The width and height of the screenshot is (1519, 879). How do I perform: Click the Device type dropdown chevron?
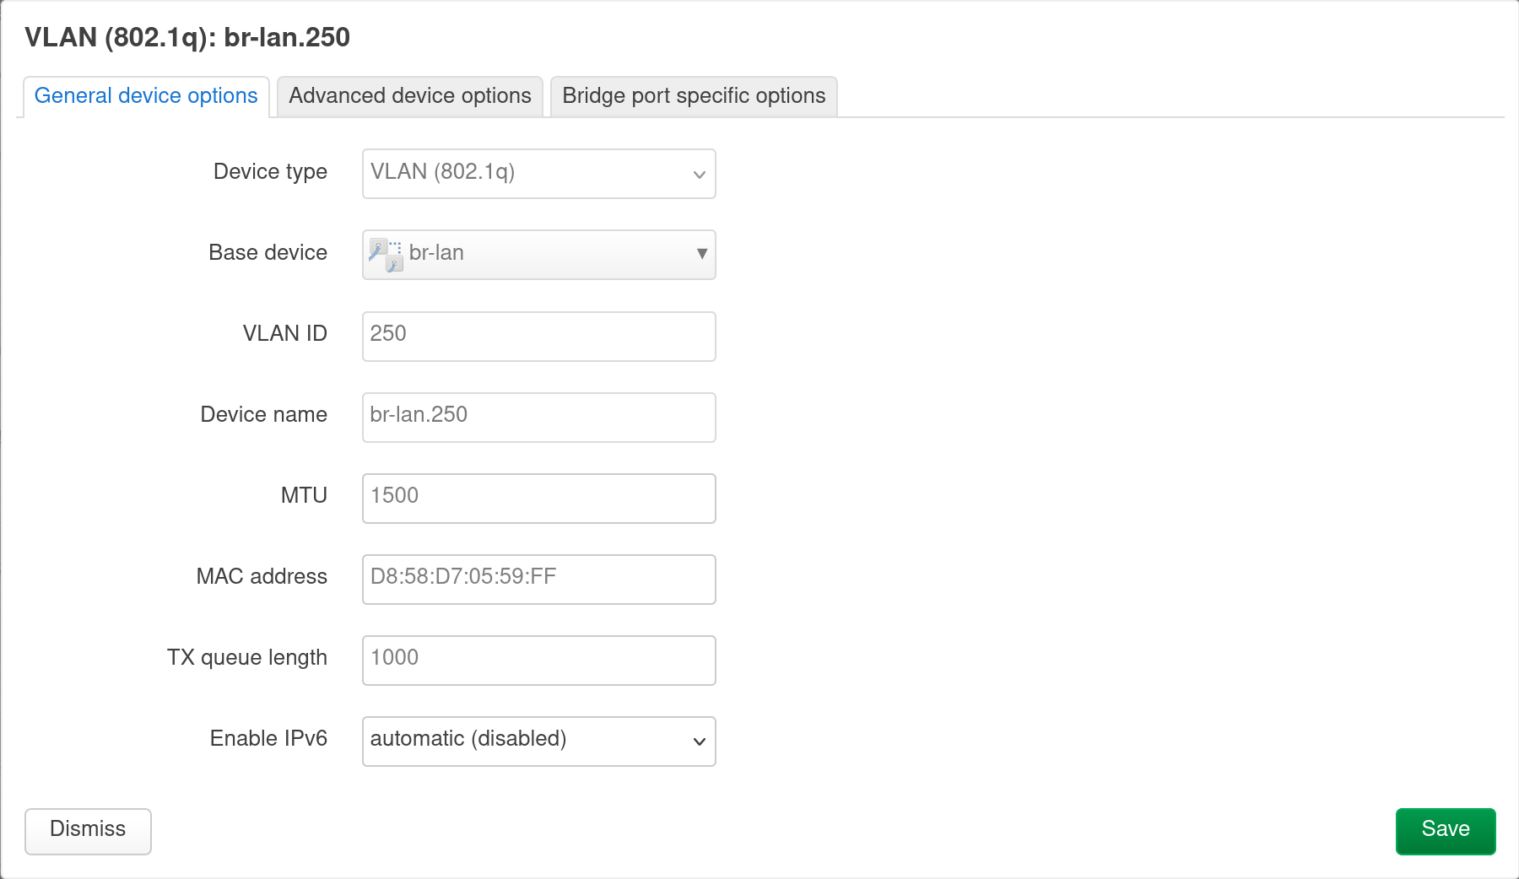(698, 174)
